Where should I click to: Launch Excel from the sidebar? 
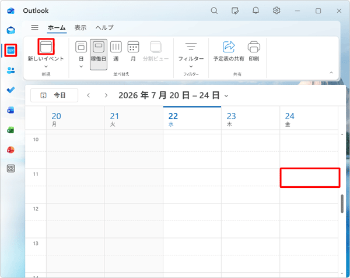tap(10, 130)
